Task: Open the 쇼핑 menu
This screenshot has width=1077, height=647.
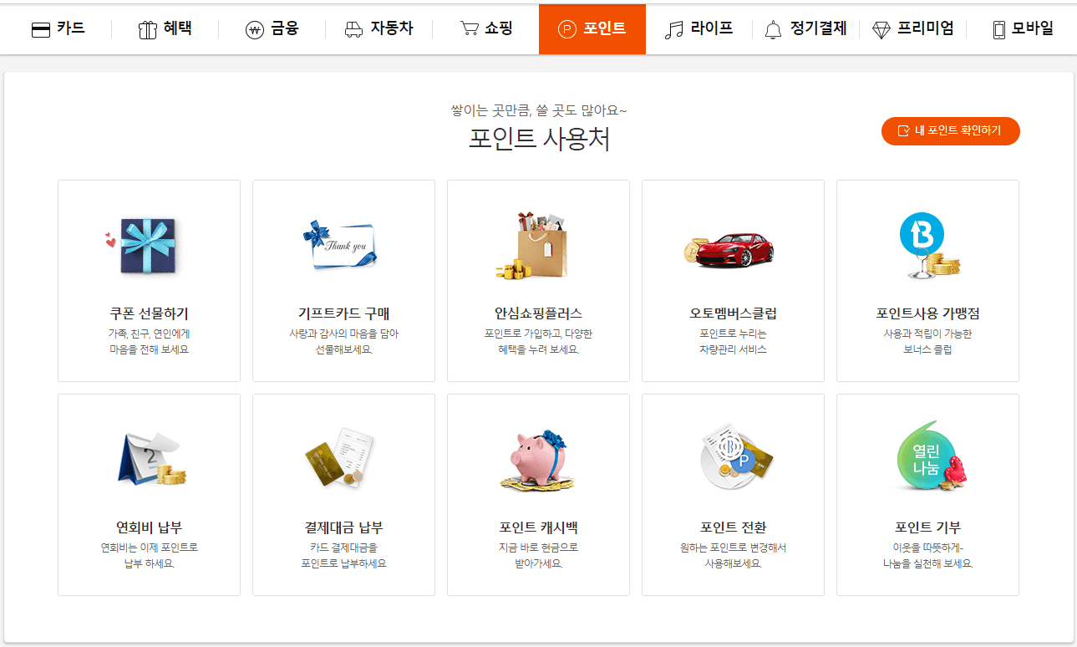Action: [x=488, y=28]
